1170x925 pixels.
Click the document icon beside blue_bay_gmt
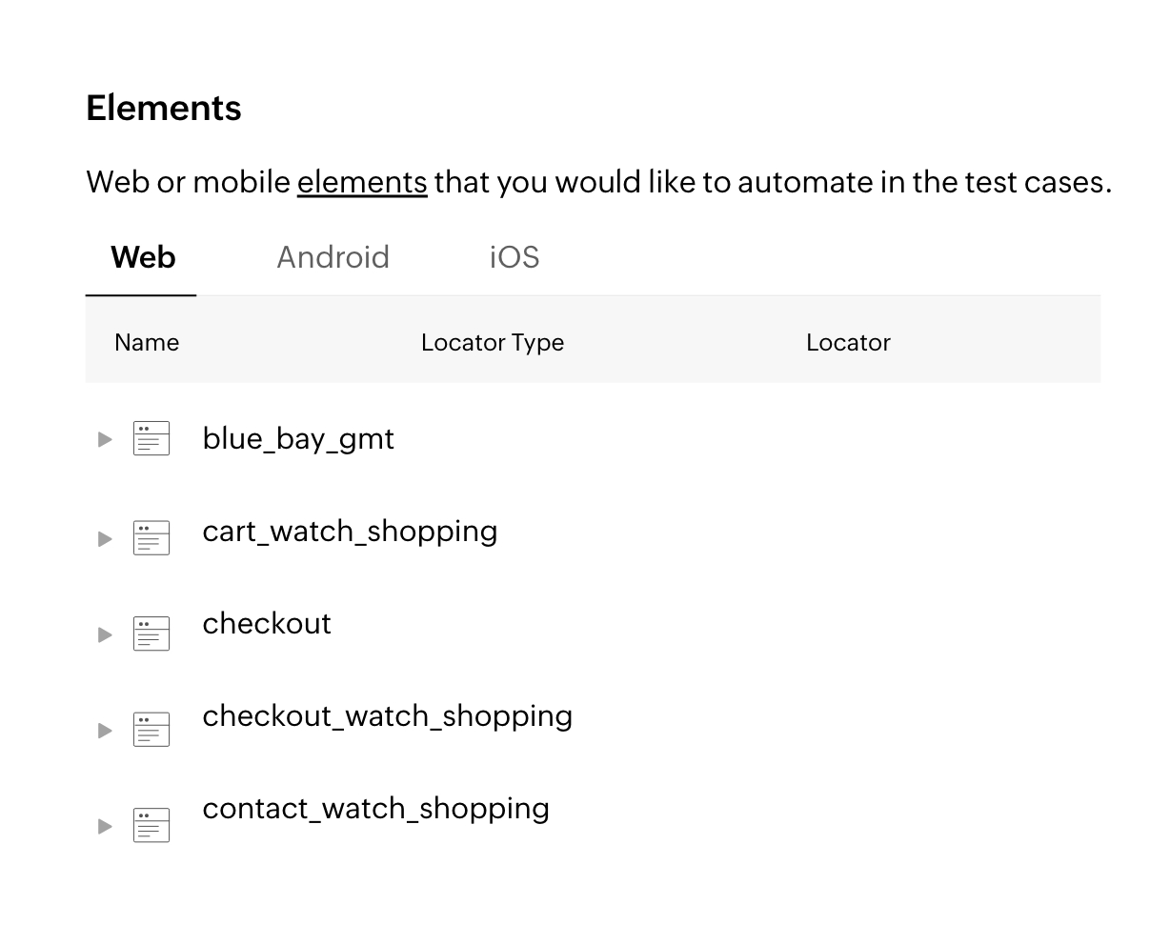click(151, 438)
